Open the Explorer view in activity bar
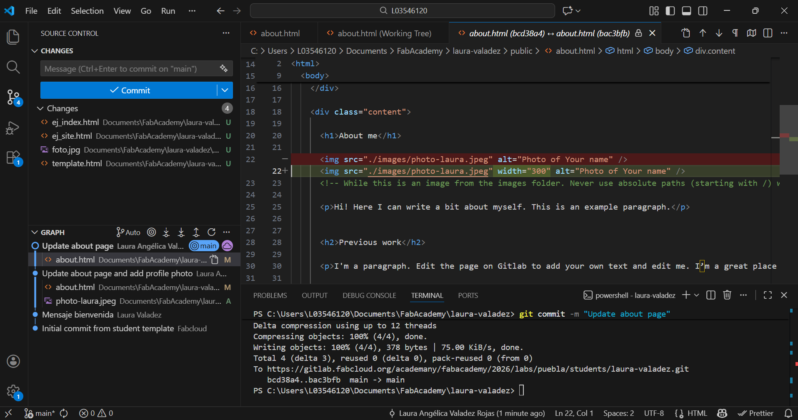Viewport: 798px width, 420px height. click(13, 37)
